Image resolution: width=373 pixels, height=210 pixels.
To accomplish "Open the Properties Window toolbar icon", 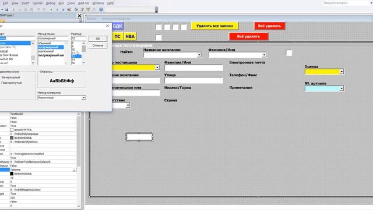I will pos(82,9).
